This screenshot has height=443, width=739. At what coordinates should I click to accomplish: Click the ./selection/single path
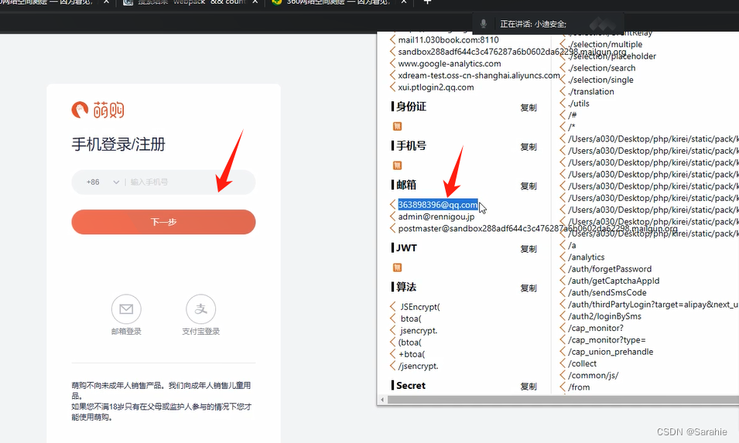(x=601, y=80)
